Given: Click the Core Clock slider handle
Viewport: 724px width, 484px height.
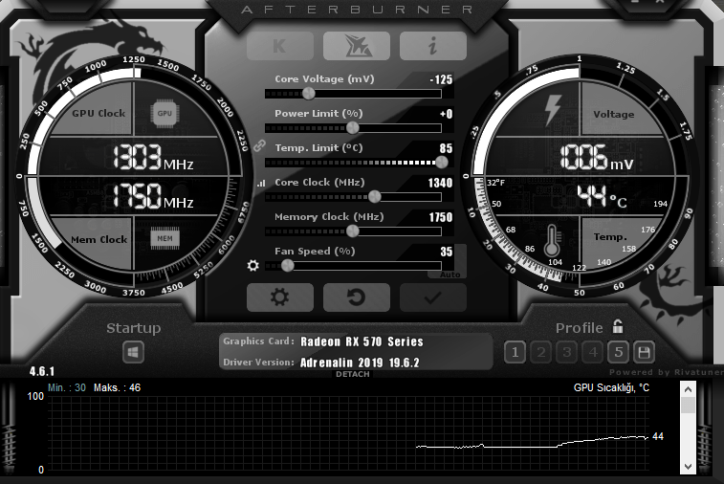Looking at the screenshot, I should [x=375, y=197].
